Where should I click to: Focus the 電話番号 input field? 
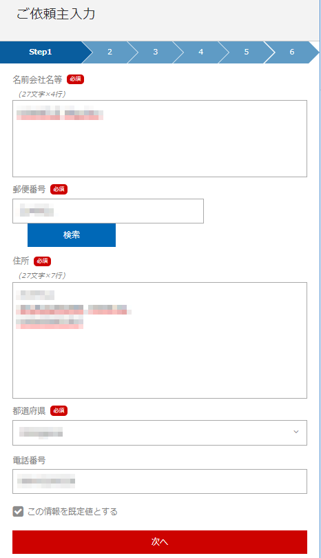[x=160, y=481]
